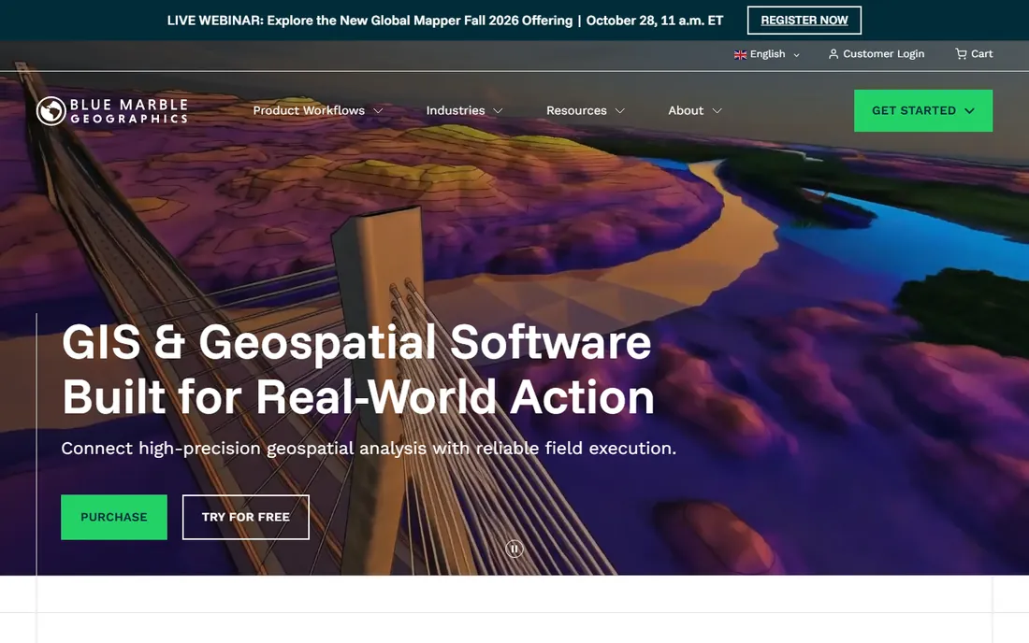
Task: Click the UK flag icon beside English
Action: [740, 54]
